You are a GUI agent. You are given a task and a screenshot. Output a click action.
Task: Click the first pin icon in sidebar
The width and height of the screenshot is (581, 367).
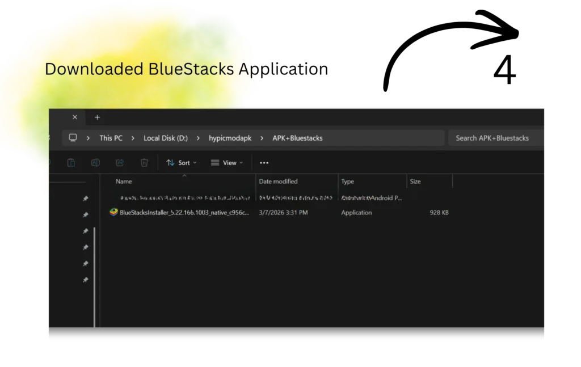tap(86, 199)
